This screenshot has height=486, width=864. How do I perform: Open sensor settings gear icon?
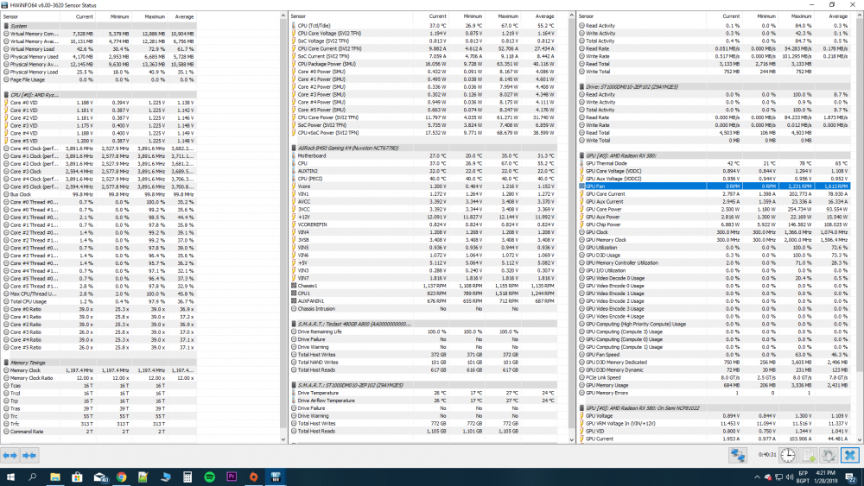click(829, 455)
